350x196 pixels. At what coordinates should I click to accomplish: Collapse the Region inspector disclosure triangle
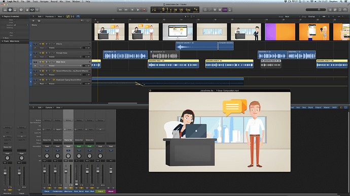click(x=3, y=17)
